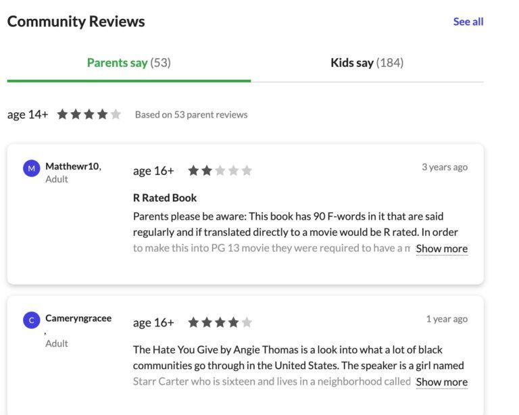This screenshot has height=415, width=519.
Task: Click the Matthewr10 avatar icon
Action: (x=32, y=169)
